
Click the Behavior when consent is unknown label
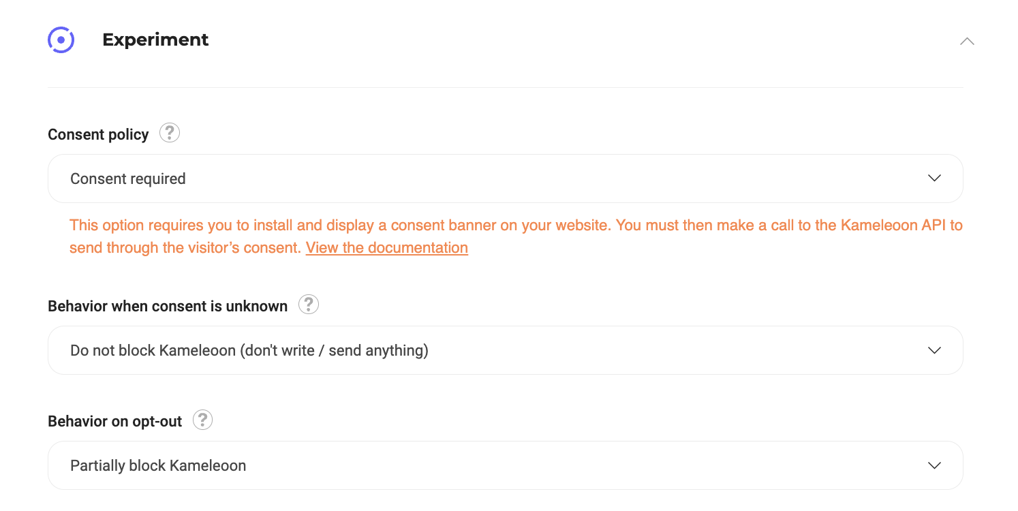tap(168, 307)
